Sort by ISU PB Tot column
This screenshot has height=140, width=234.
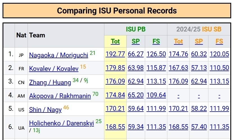115,41
